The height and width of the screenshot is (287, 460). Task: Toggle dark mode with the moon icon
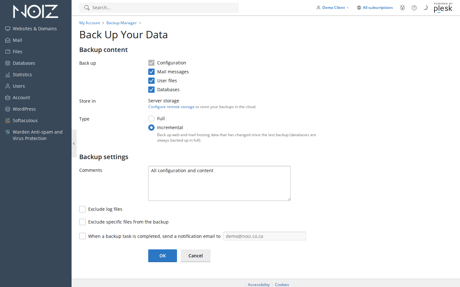pos(425,8)
